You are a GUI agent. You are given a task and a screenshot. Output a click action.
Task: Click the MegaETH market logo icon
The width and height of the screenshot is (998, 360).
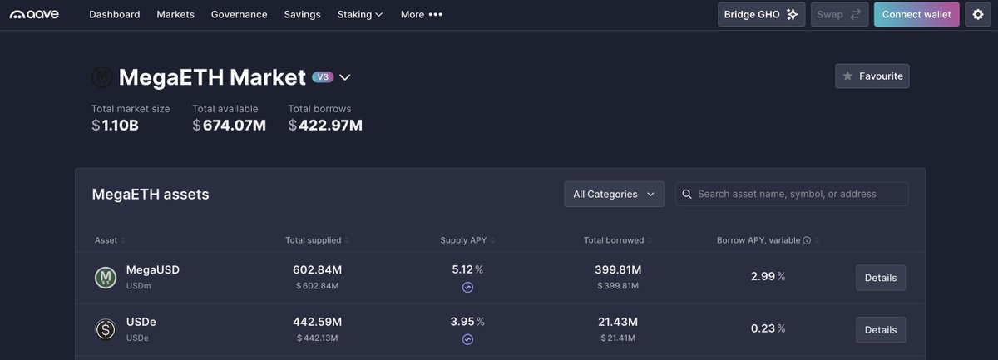[x=102, y=77]
